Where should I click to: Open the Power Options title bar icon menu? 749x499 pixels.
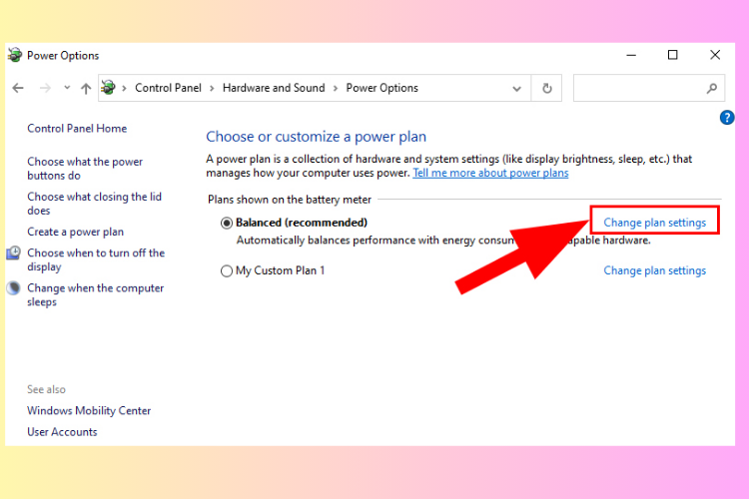(15, 55)
